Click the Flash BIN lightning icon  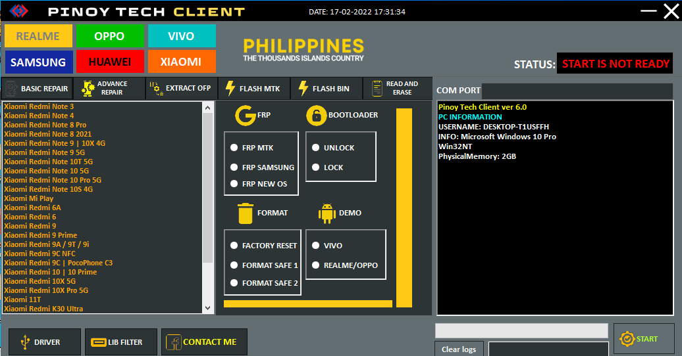tap(303, 88)
